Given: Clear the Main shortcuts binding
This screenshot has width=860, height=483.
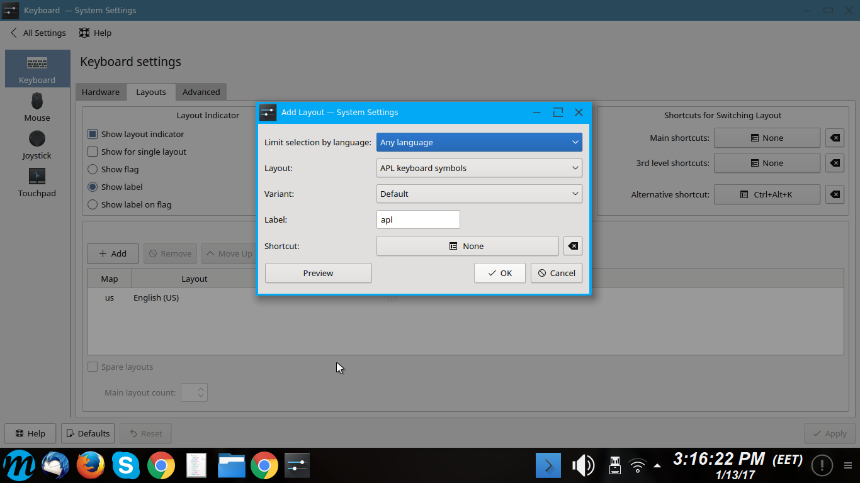Looking at the screenshot, I should click(834, 138).
